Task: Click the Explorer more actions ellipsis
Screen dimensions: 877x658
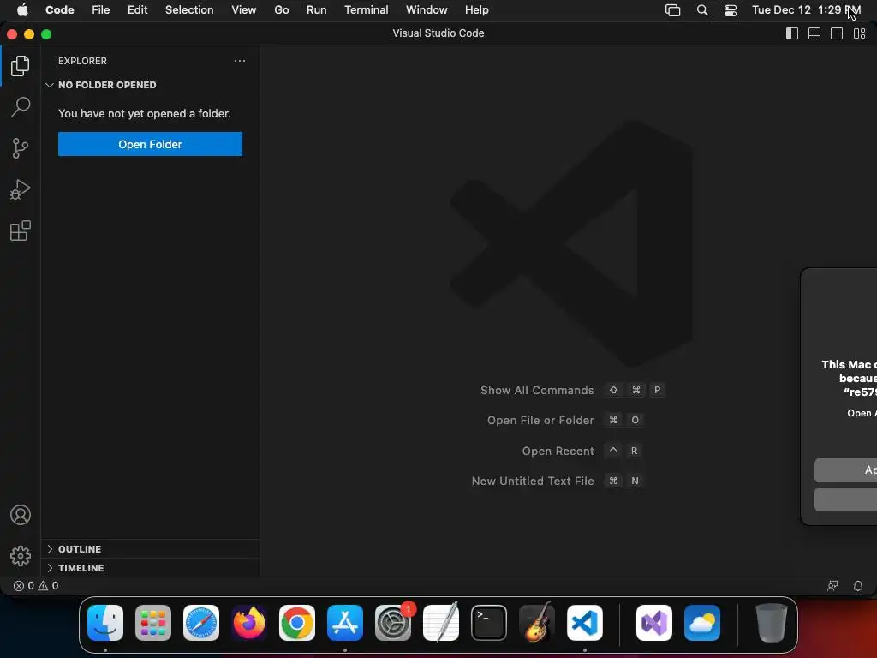Action: tap(240, 61)
